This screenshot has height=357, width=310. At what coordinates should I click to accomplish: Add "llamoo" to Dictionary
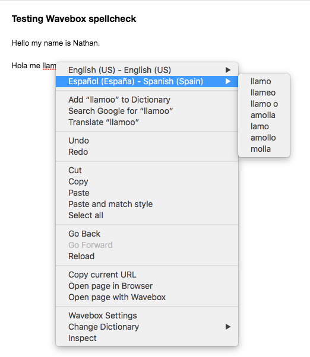coord(147,100)
